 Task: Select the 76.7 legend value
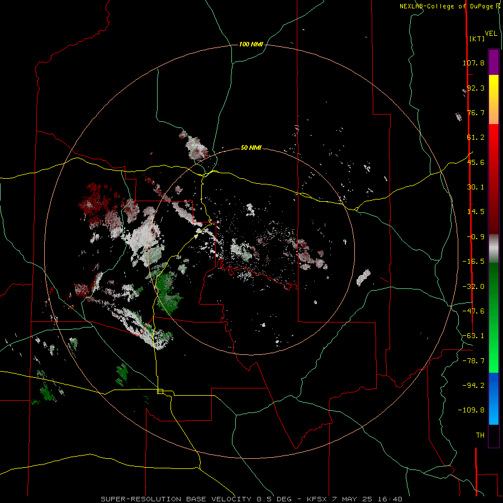tap(476, 112)
